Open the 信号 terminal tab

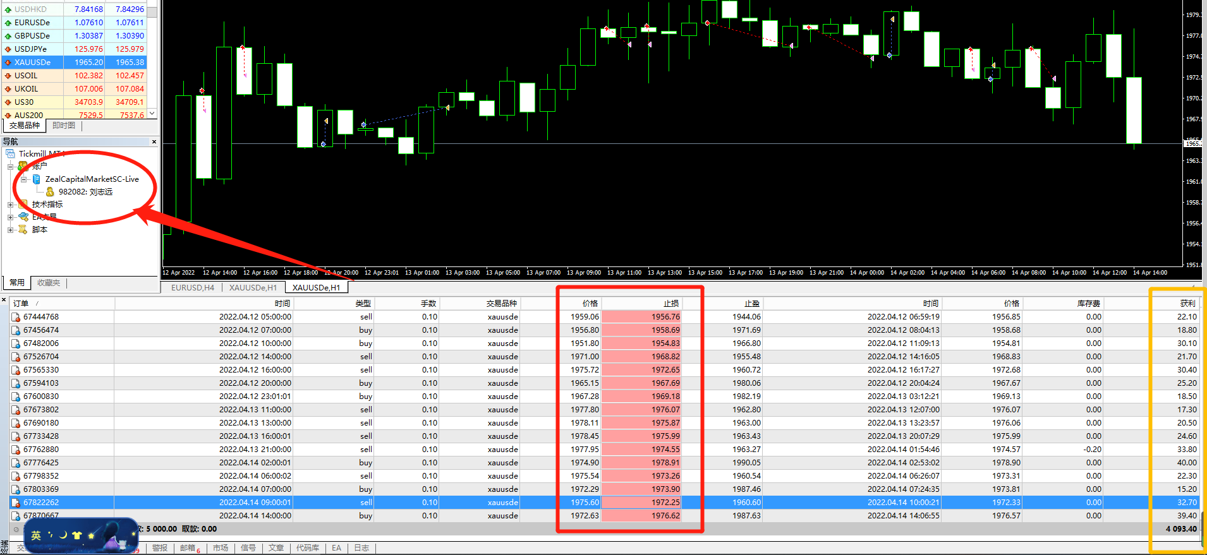[x=248, y=548]
